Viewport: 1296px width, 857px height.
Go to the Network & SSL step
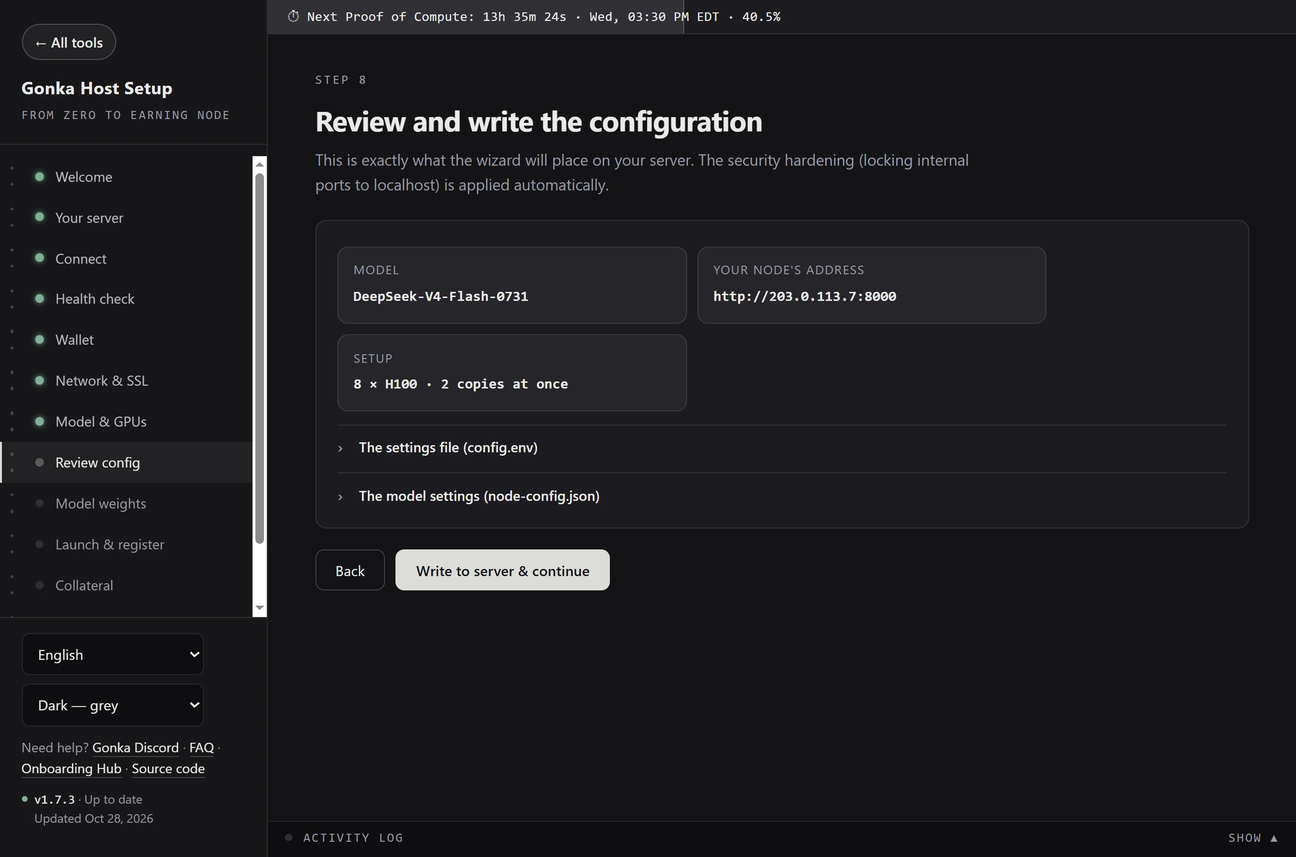[x=127, y=380]
